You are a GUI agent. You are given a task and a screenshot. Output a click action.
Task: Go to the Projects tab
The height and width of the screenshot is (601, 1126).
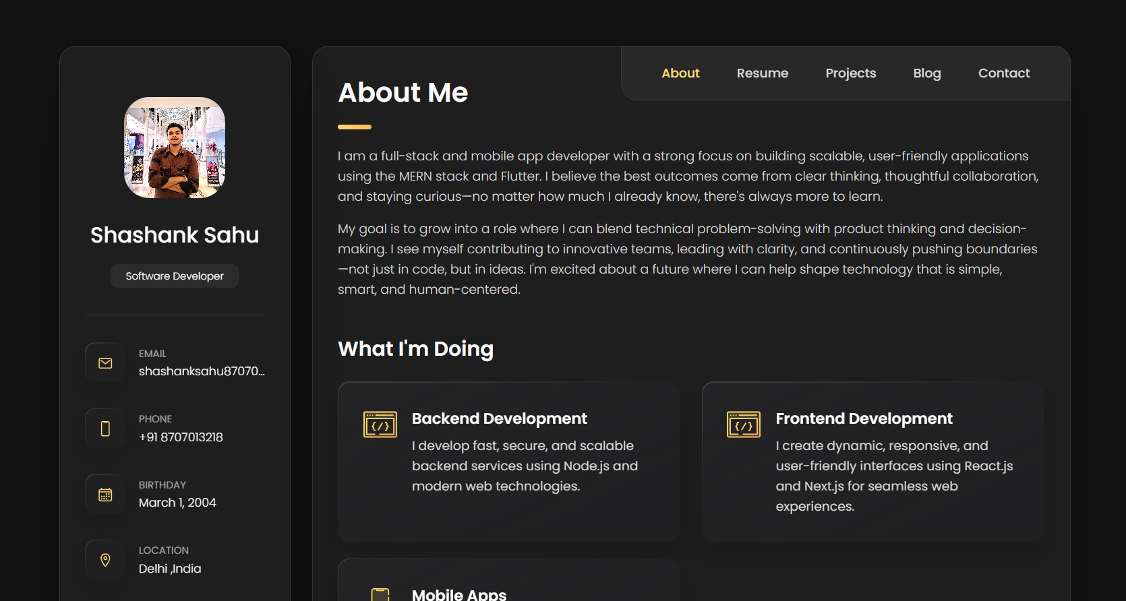(850, 73)
